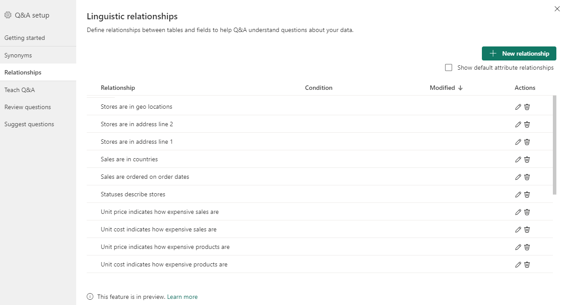Follow the Learn more link
The height and width of the screenshot is (305, 566).
pos(182,297)
